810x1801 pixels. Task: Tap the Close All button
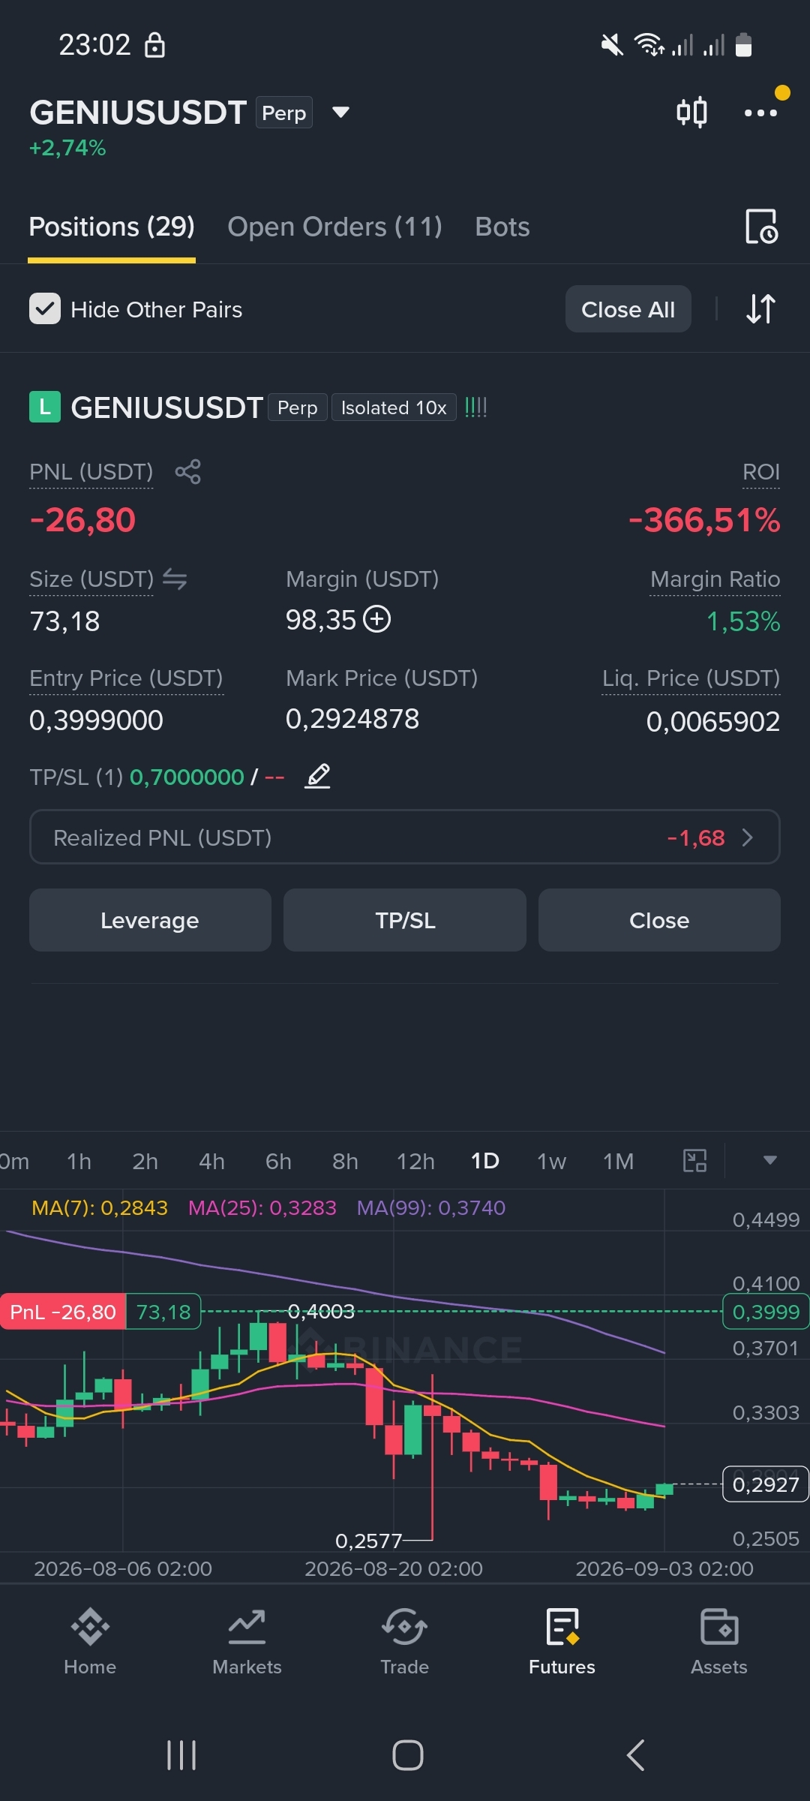pos(628,308)
